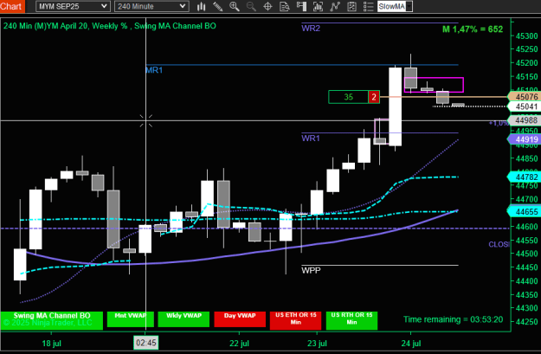Open the indicators line icon
Viewport: 541px width, 354px height.
pos(335,6)
